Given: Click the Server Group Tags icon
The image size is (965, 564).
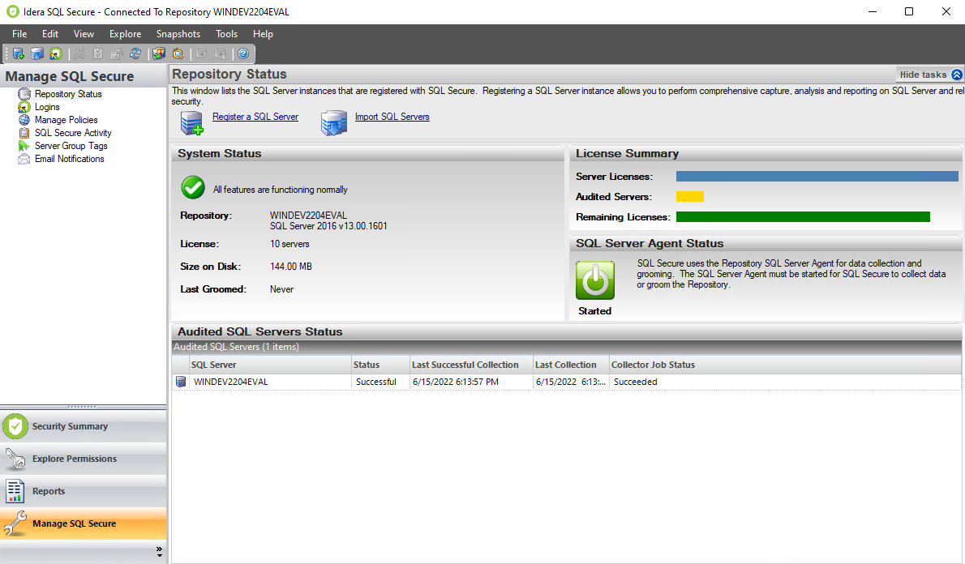Looking at the screenshot, I should [x=24, y=146].
